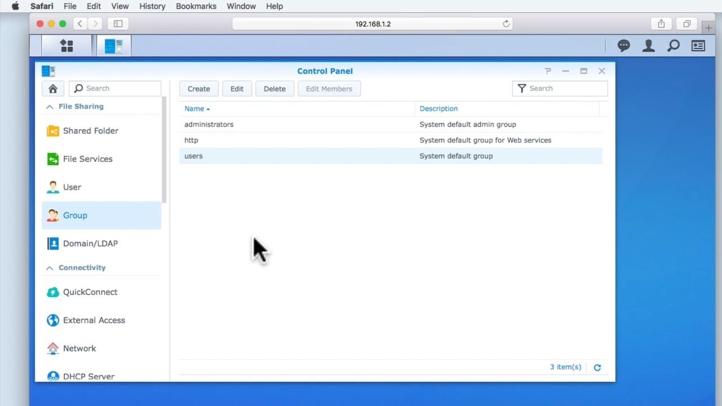This screenshot has width=722, height=406.
Task: Click the group filter Search field
Action: (560, 89)
